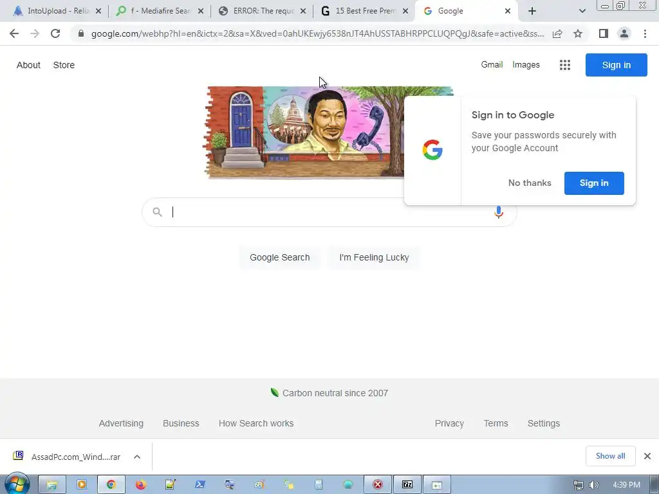Open the Business footer link
The width and height of the screenshot is (659, 494).
click(181, 423)
